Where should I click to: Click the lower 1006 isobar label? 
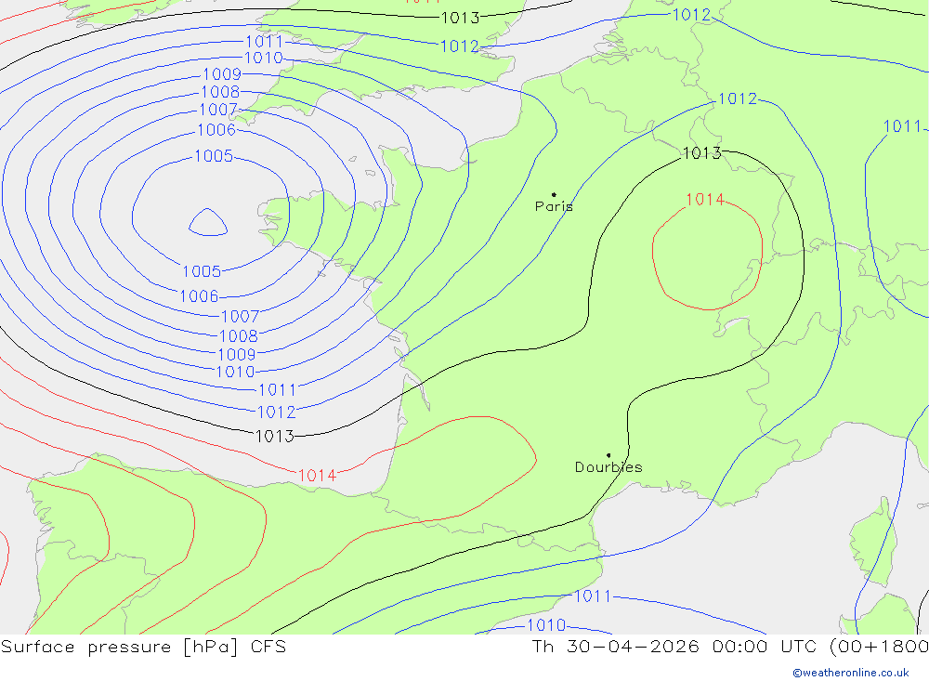pos(199,295)
